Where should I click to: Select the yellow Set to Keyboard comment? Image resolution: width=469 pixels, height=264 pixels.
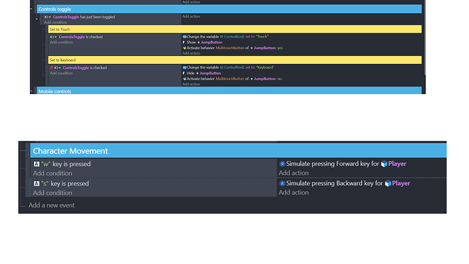pos(234,60)
